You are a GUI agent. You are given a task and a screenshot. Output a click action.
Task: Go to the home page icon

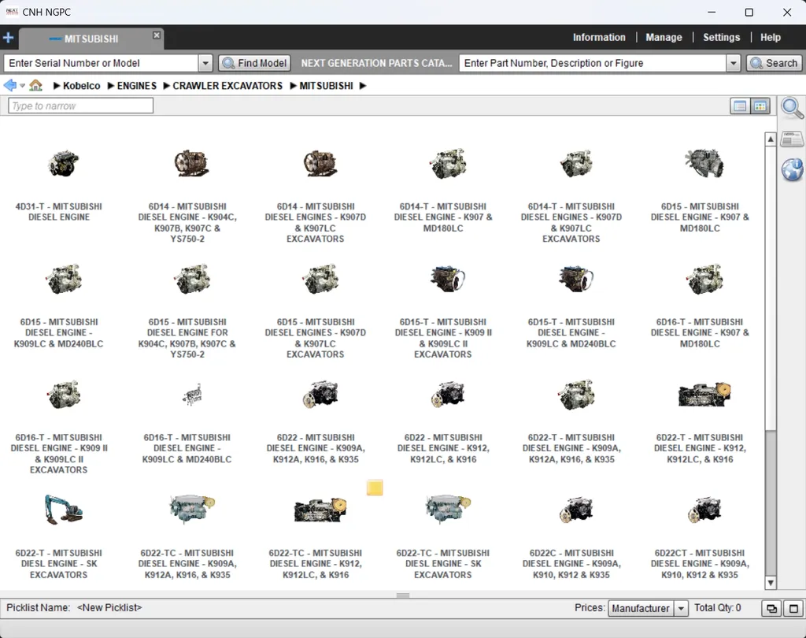point(35,85)
